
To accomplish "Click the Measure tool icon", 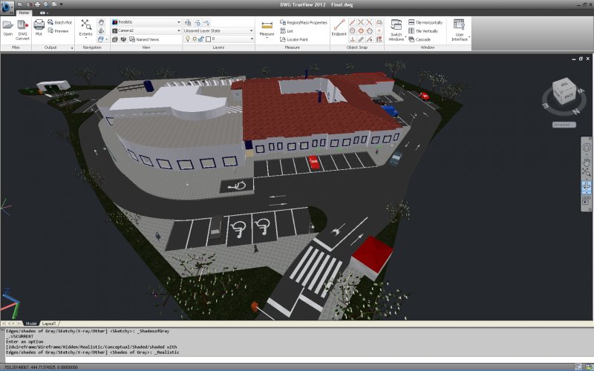I will point(267,26).
